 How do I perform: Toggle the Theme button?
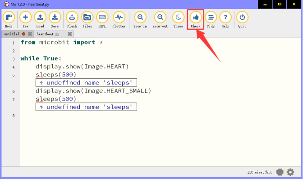pos(178,19)
